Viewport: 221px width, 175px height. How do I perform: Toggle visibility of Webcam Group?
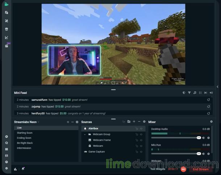coord(141,134)
